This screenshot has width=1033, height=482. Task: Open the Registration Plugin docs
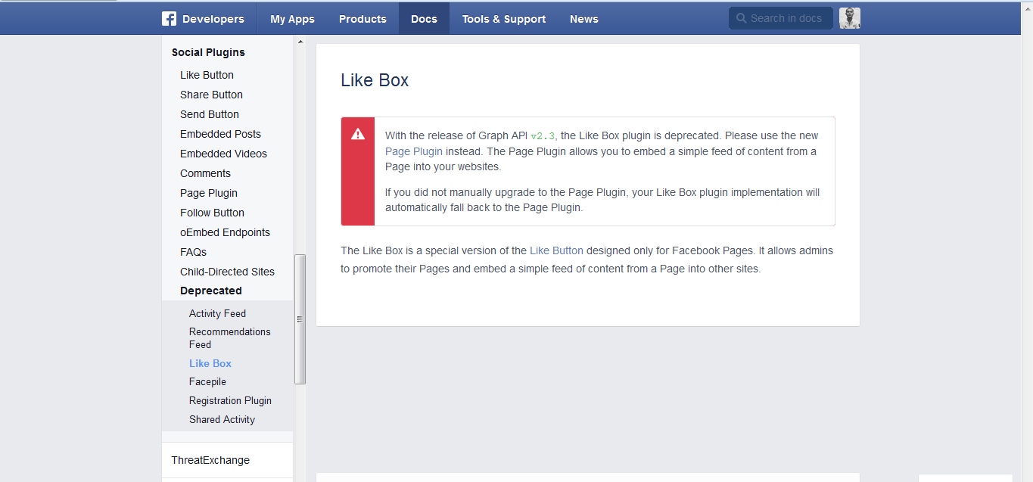point(230,400)
